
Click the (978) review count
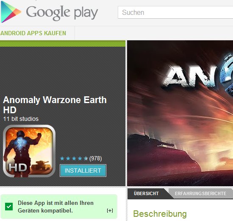click(x=95, y=158)
